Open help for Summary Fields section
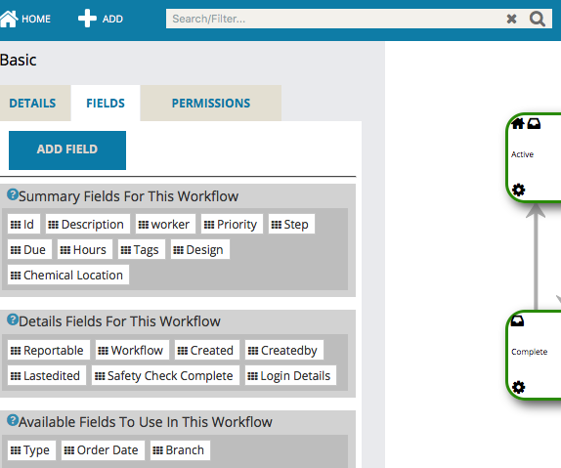The image size is (561, 468). (13, 194)
